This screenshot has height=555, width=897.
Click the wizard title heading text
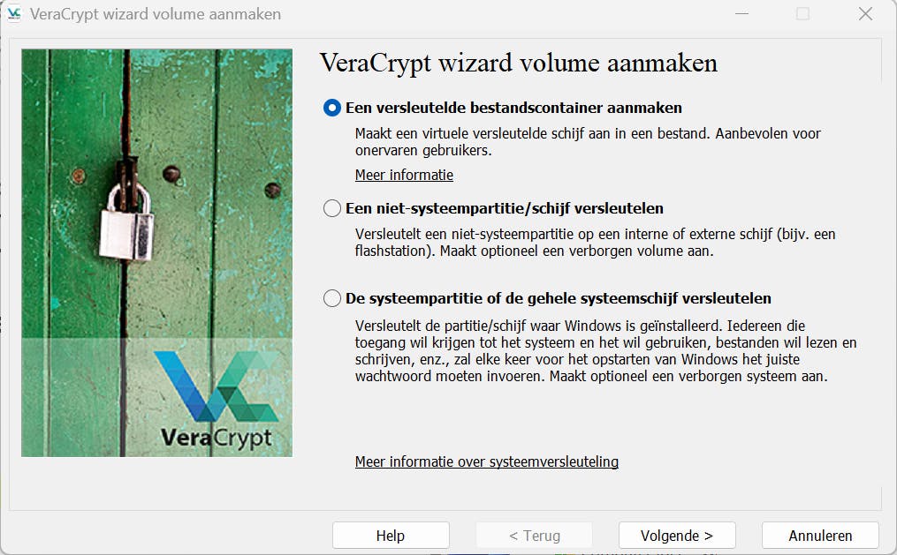pyautogui.click(x=517, y=63)
